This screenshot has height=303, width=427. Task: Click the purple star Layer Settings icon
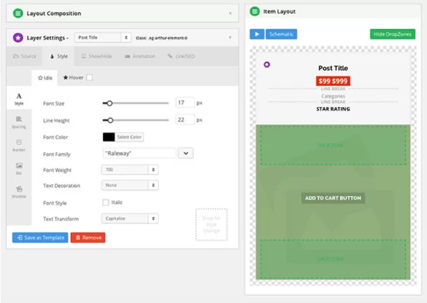click(18, 38)
